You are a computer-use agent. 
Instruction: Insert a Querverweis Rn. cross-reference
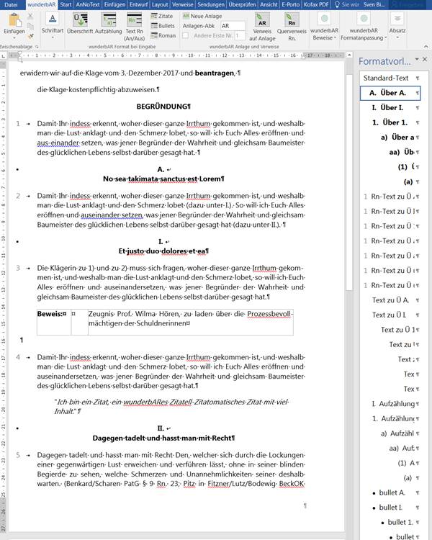(x=292, y=27)
